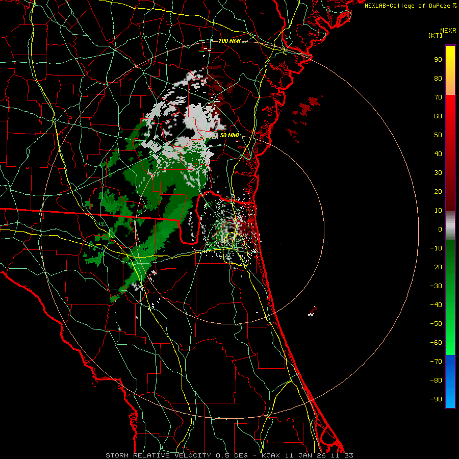The width and height of the screenshot is (459, 459).
Task: Click the positive 90 scale value
Action: [x=438, y=60]
